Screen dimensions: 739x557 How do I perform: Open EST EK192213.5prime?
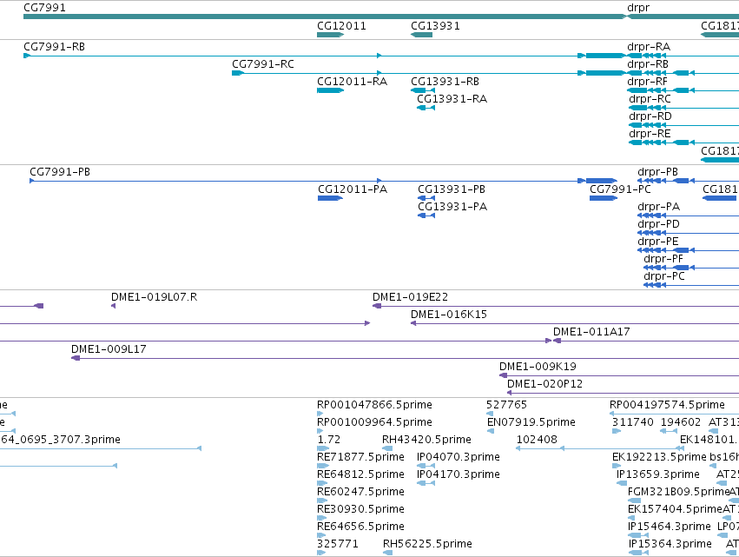659,457
